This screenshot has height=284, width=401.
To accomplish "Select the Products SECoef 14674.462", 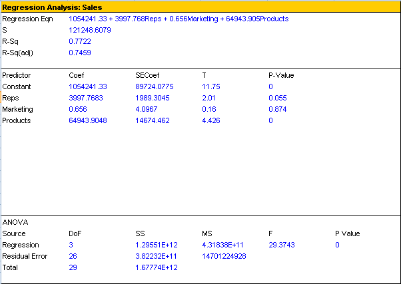I will [x=153, y=120].
